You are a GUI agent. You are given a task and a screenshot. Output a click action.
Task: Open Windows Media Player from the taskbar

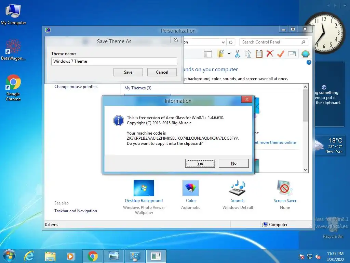pyautogui.click(x=71, y=256)
